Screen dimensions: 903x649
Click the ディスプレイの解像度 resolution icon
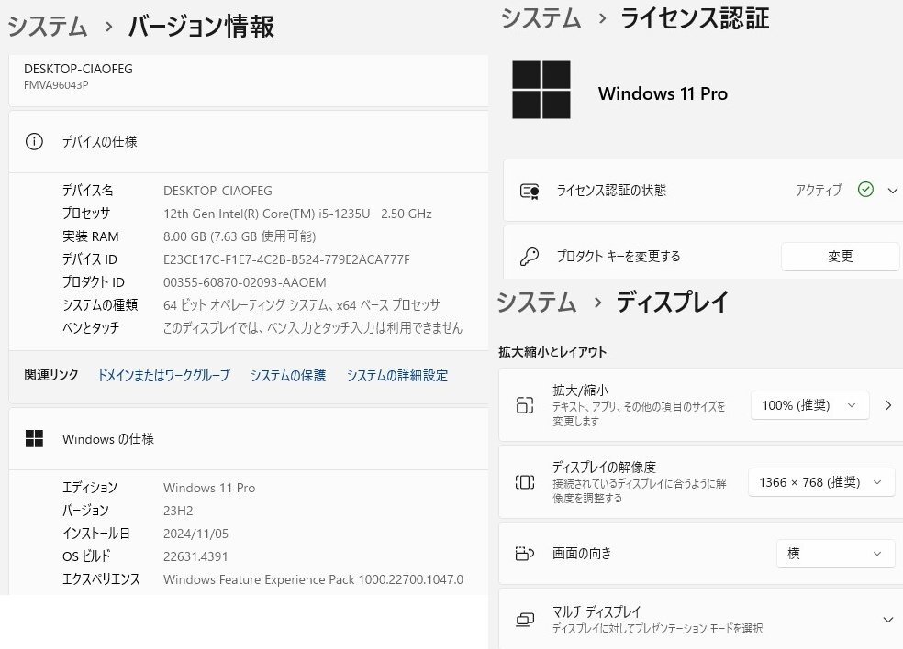525,482
